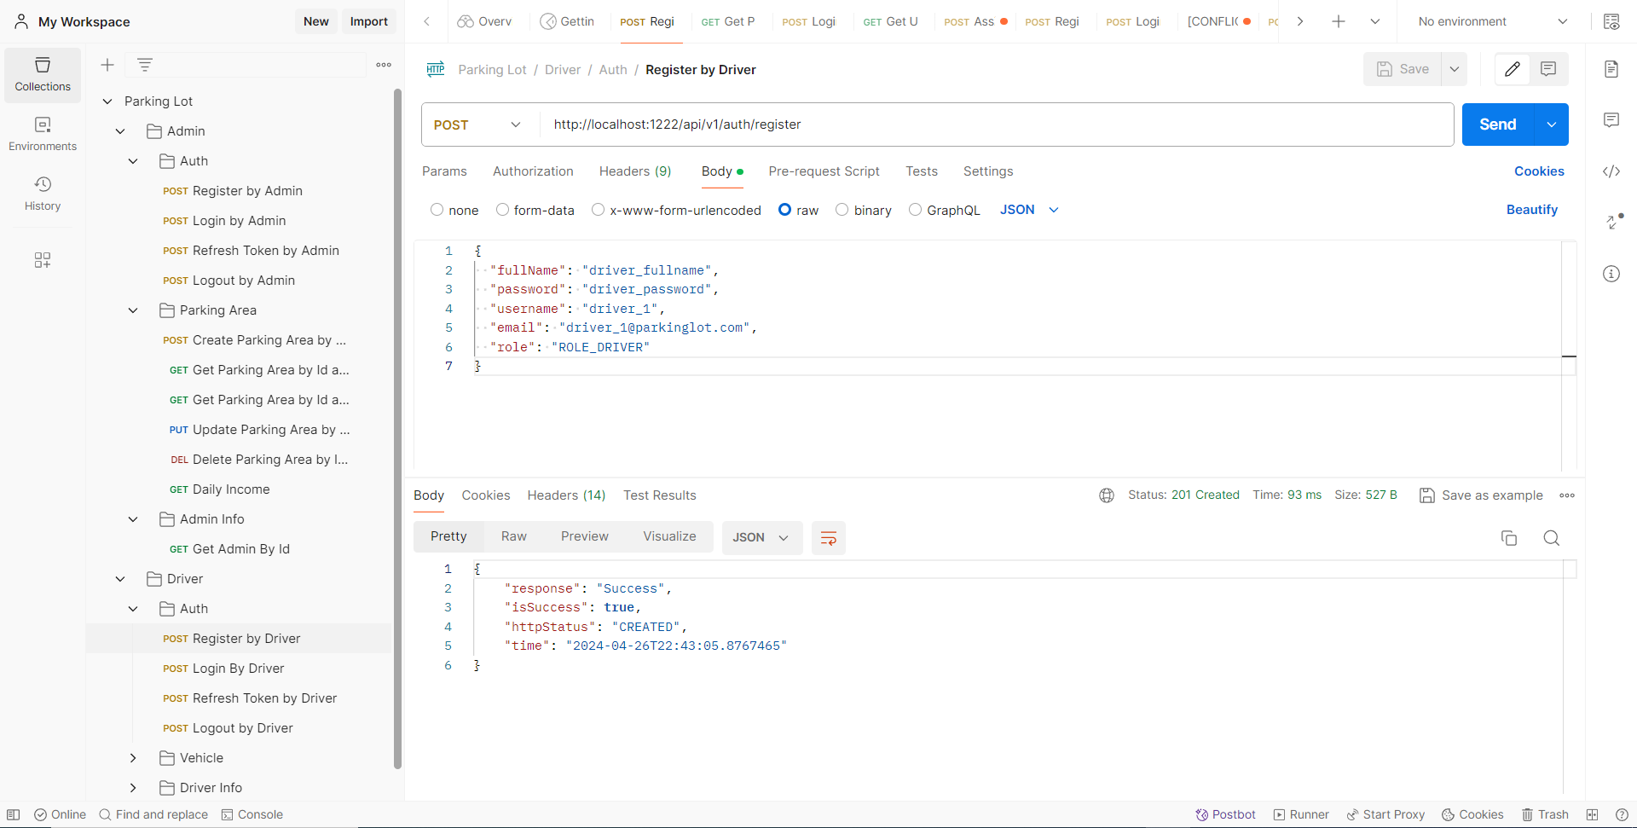The image size is (1637, 828).
Task: Collapse the Admin Info folder
Action: (x=133, y=519)
